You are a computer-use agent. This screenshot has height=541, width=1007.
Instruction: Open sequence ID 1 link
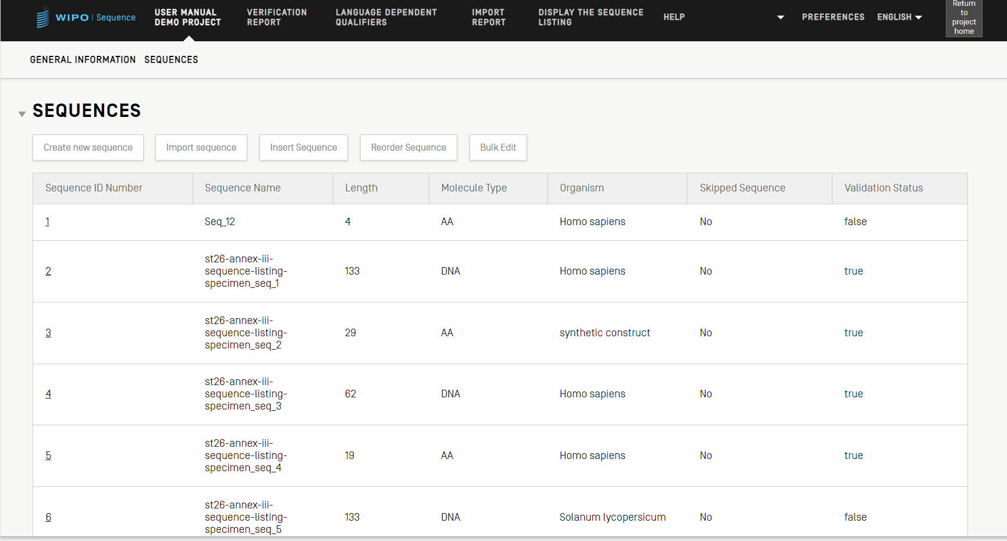click(48, 222)
